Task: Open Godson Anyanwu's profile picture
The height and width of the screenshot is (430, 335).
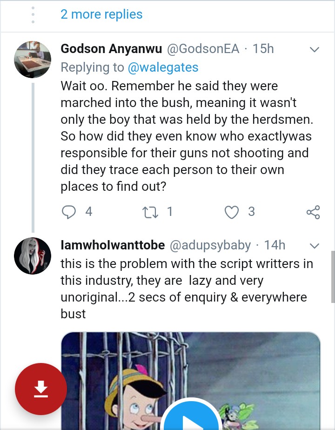Action: 33,60
